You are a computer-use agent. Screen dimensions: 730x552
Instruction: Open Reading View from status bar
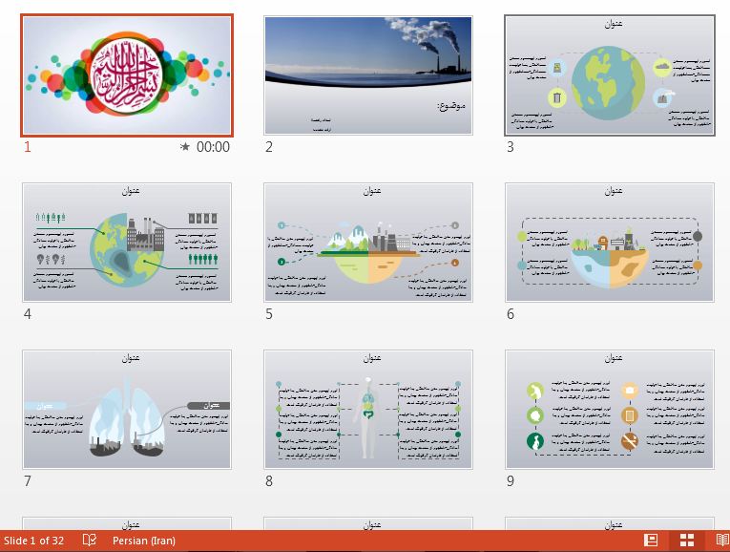click(x=720, y=541)
